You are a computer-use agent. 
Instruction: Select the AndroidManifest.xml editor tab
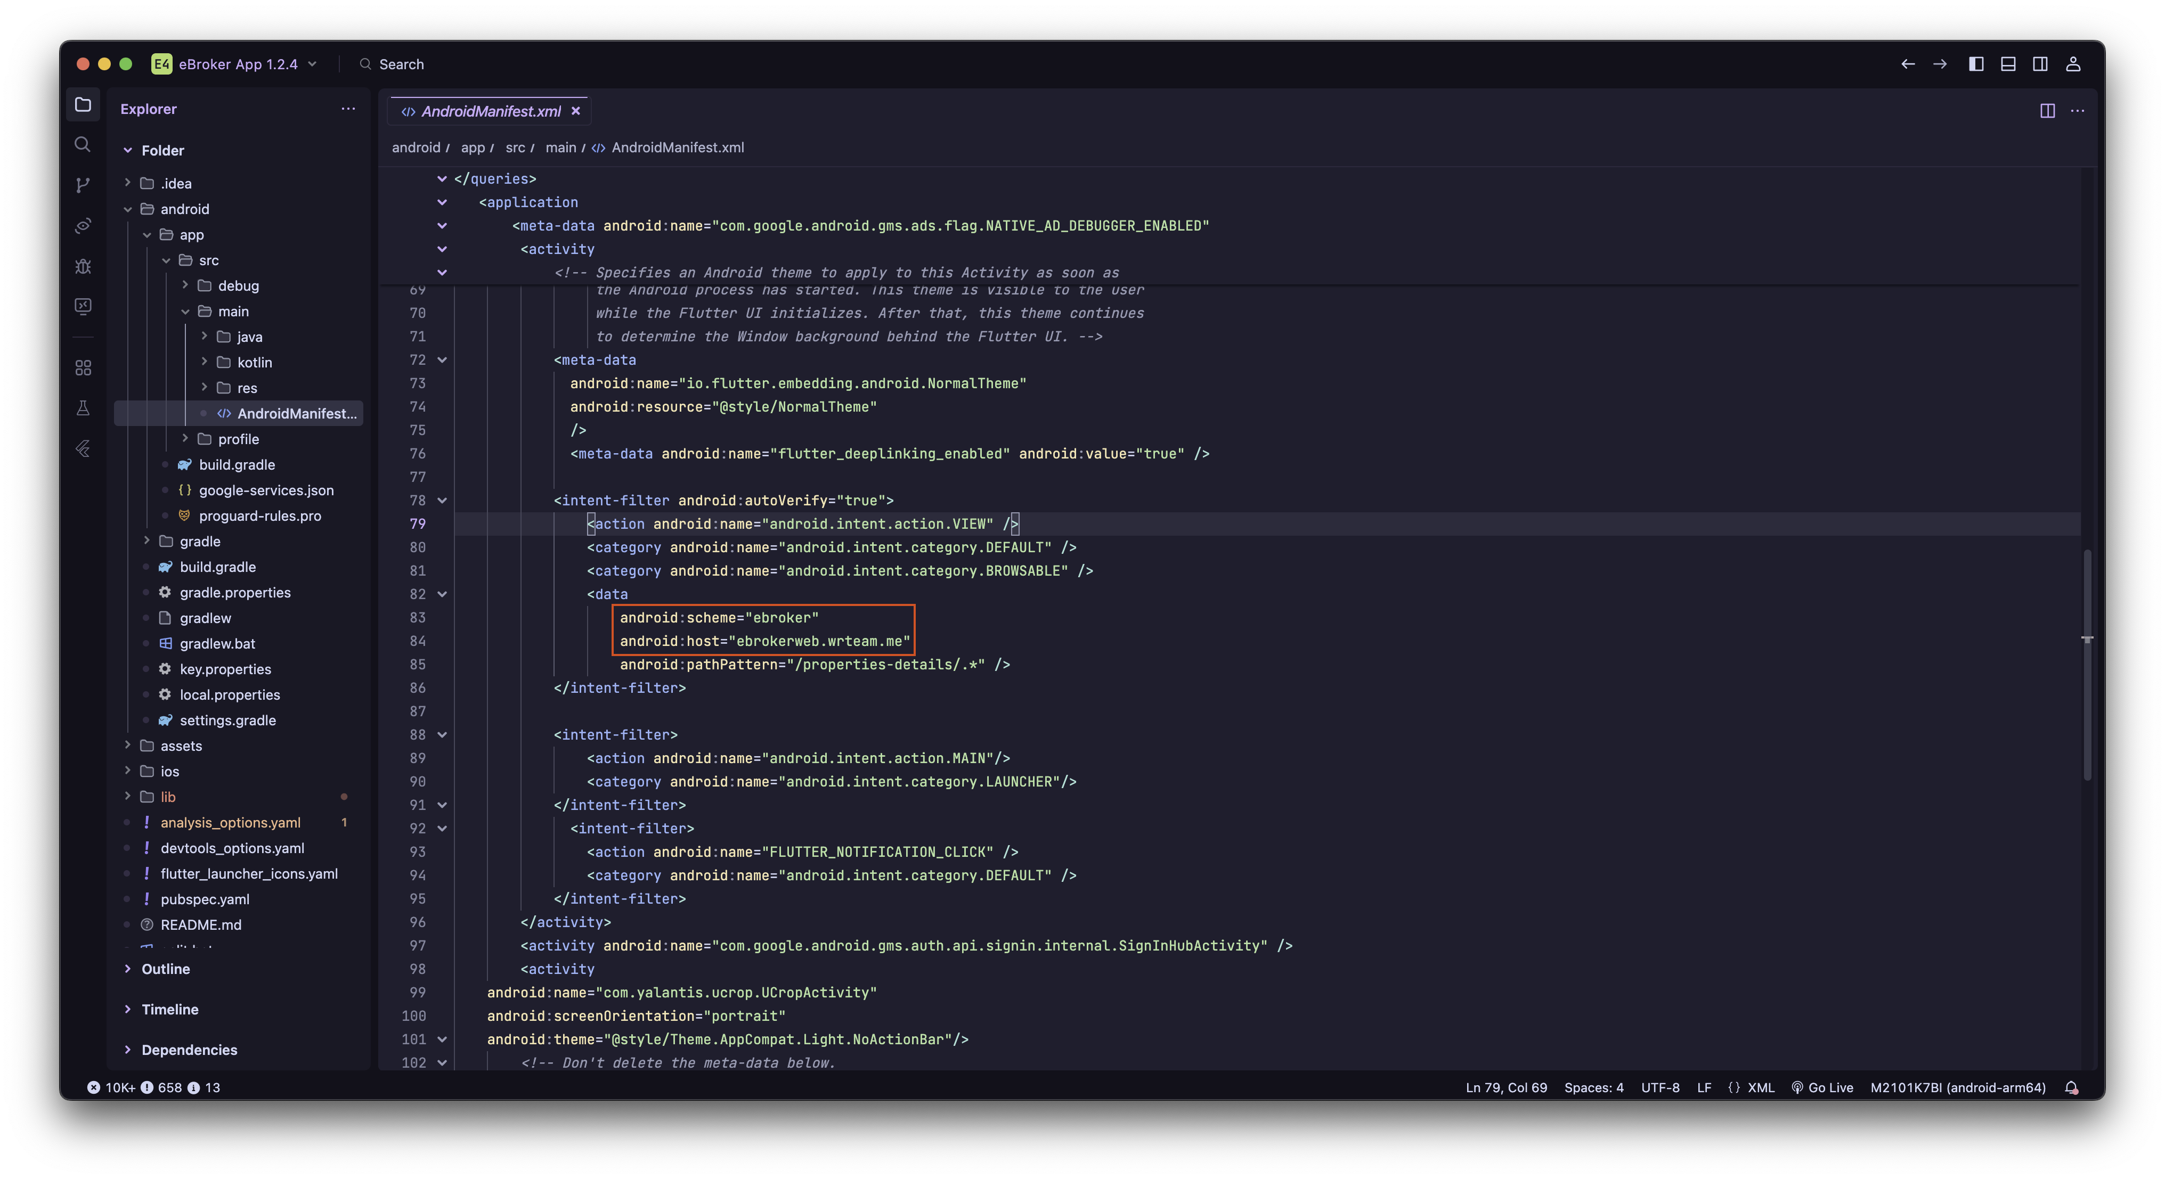490,111
